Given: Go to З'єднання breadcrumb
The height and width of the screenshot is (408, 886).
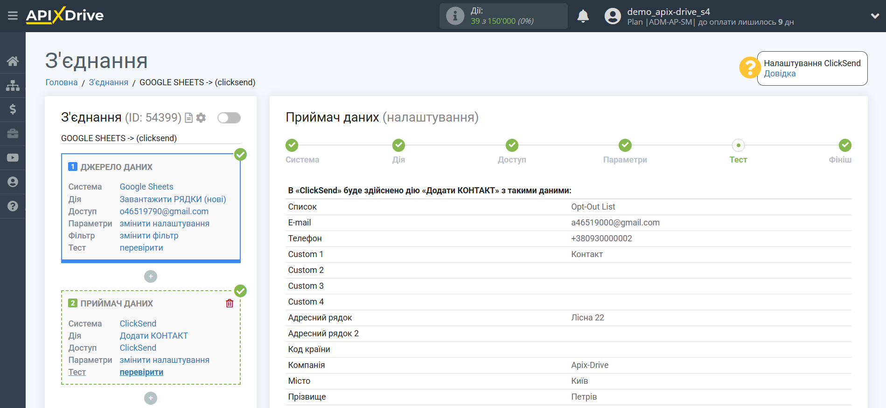Looking at the screenshot, I should [x=109, y=82].
